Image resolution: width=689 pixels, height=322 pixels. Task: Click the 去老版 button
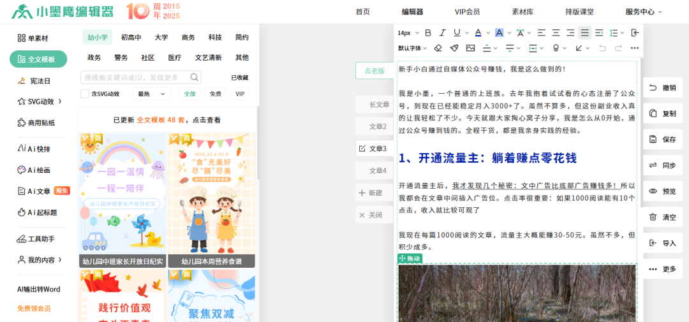tap(374, 70)
